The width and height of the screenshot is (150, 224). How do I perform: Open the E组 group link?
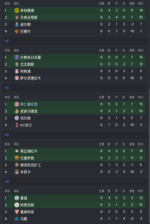pyautogui.click(x=7, y=41)
